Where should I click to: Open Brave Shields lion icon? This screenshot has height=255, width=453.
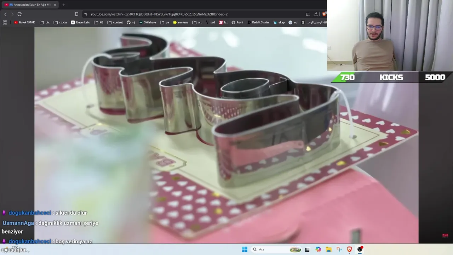tap(324, 14)
